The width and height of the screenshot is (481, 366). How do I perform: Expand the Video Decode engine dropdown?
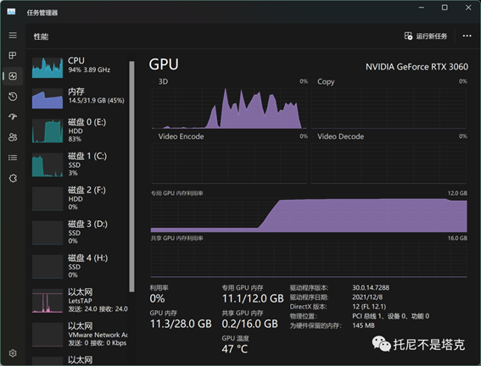click(314, 136)
